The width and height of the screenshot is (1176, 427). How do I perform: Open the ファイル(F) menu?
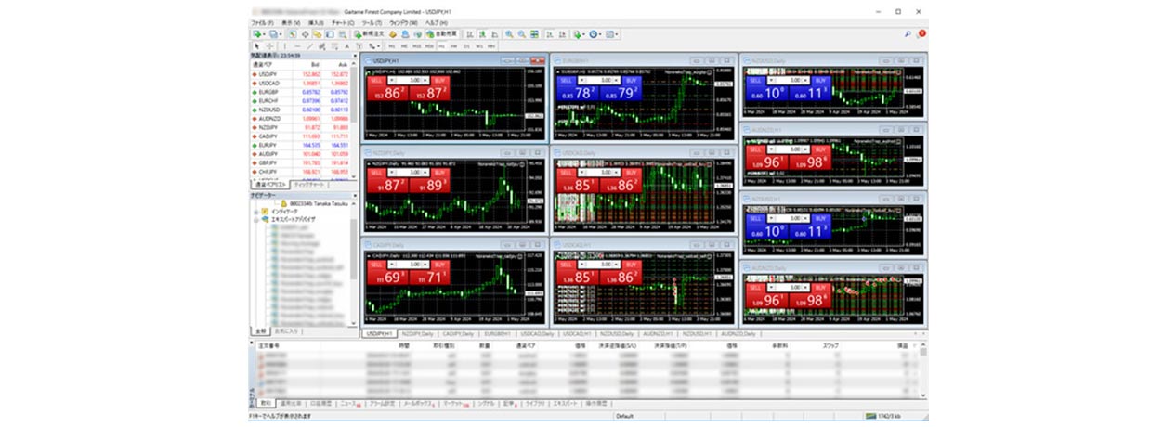tap(262, 21)
